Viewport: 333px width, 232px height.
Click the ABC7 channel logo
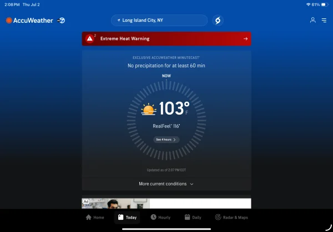point(61,21)
